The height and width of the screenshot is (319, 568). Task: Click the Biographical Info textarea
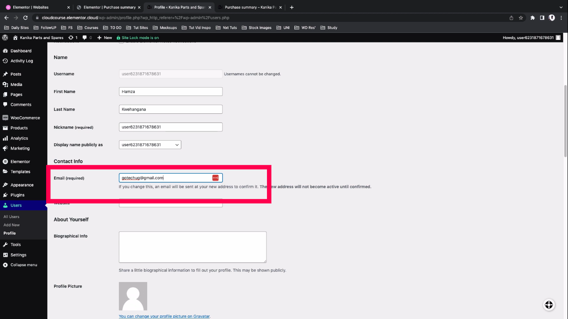[193, 247]
